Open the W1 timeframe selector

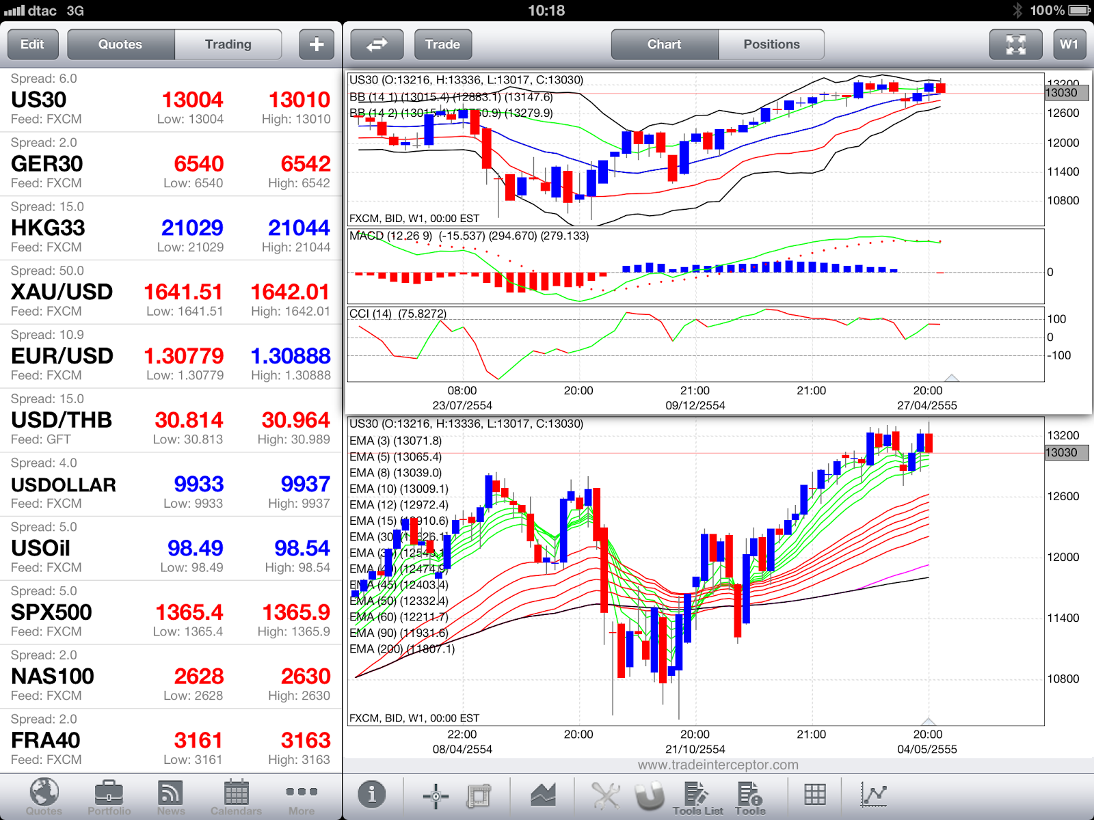click(x=1069, y=44)
